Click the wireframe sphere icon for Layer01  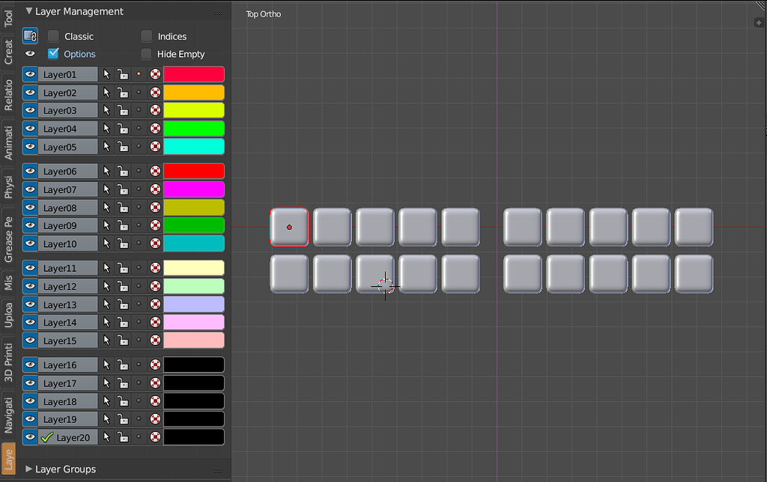pos(155,74)
